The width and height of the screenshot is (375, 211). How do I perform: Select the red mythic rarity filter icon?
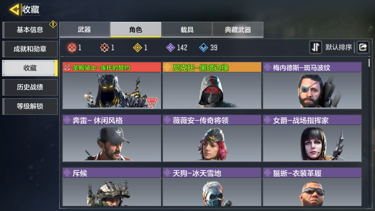coord(72,48)
